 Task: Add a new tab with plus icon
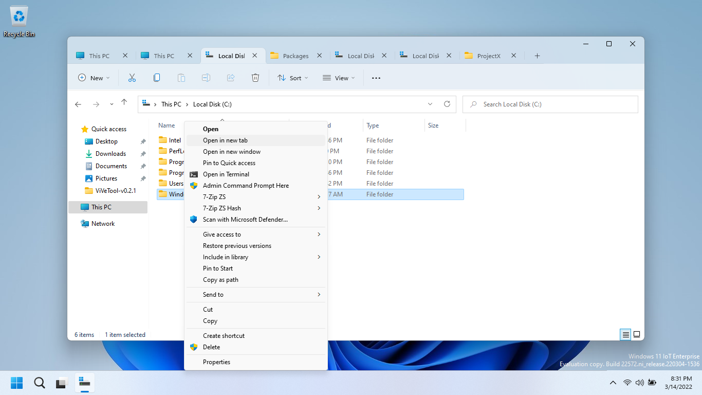(x=537, y=56)
